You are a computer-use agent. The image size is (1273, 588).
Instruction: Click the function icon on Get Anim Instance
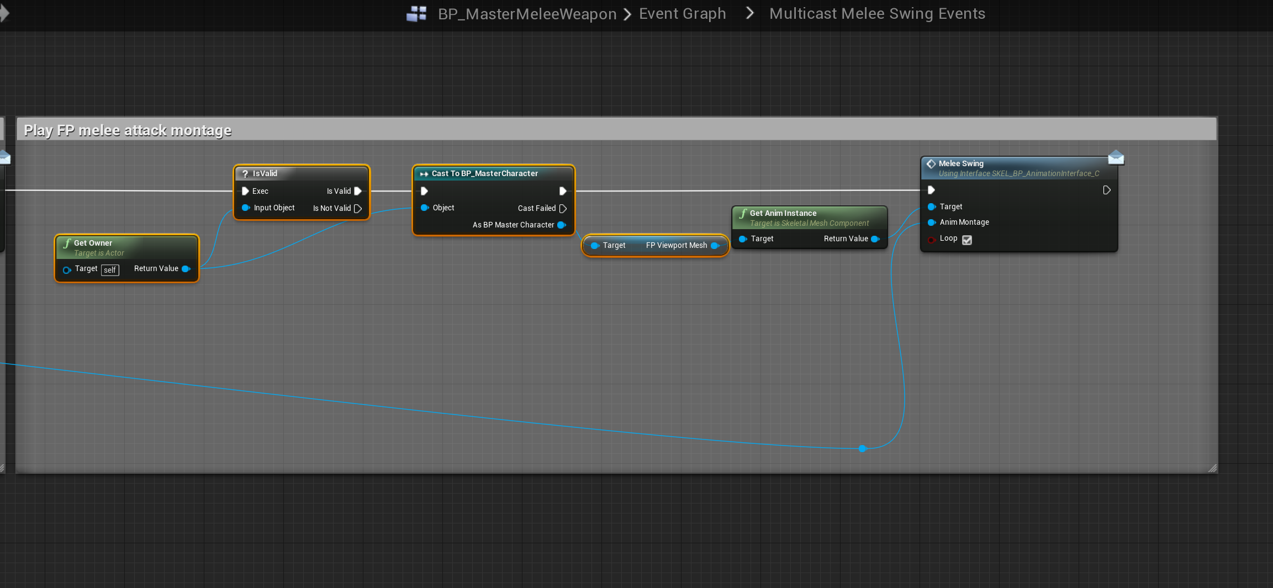[743, 213]
